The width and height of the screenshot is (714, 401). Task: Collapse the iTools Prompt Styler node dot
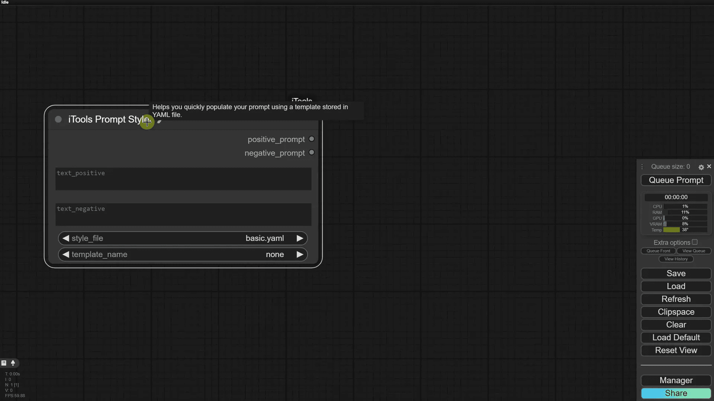click(58, 119)
